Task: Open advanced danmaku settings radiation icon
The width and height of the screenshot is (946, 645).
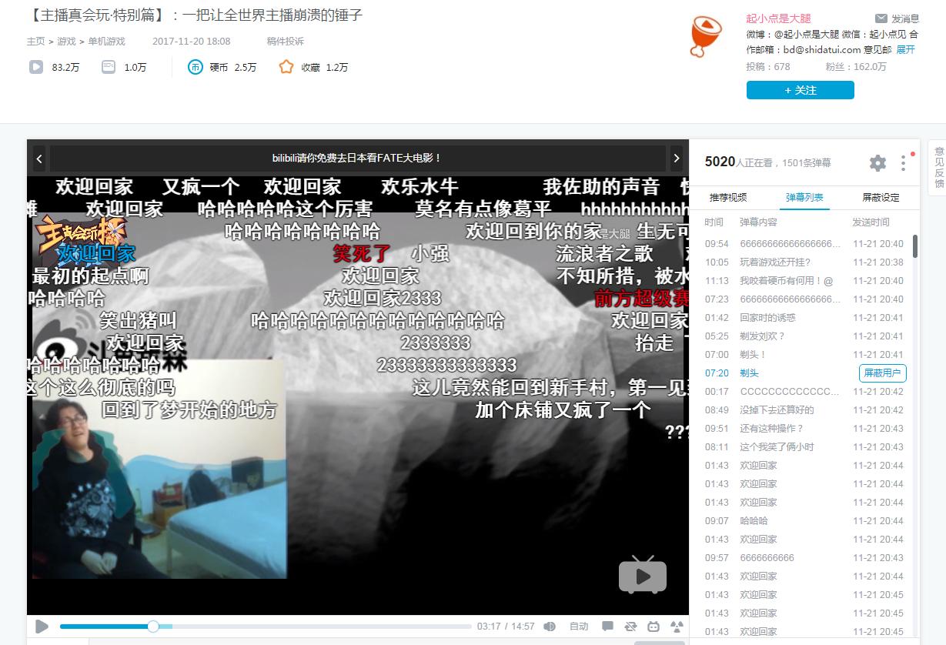Action: (x=677, y=627)
